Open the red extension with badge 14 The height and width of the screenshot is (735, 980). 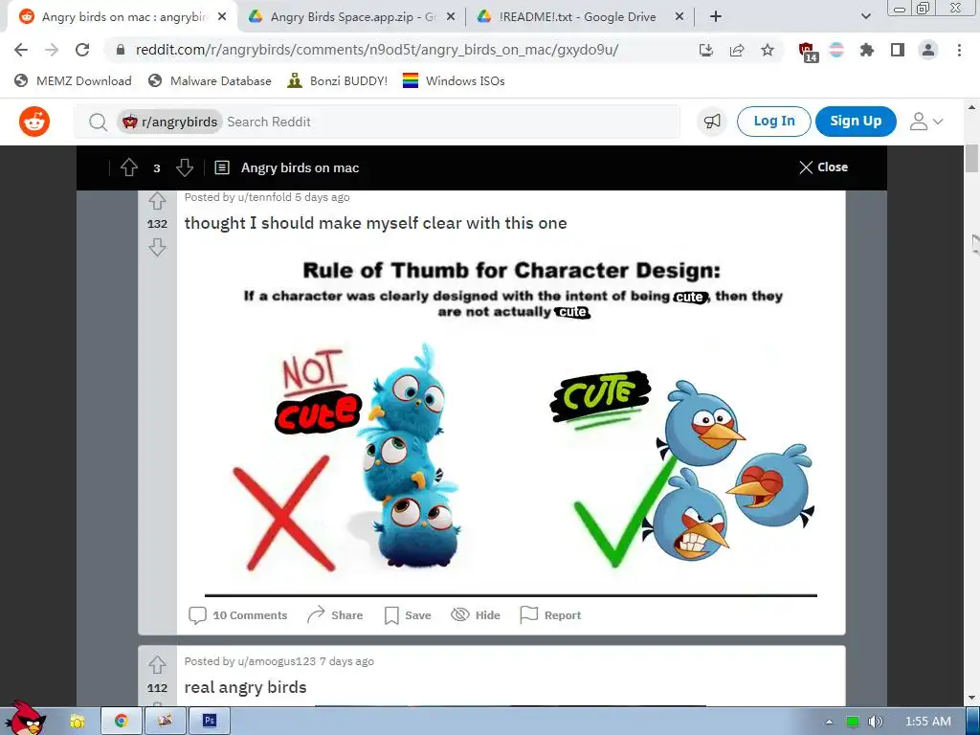pos(807,52)
